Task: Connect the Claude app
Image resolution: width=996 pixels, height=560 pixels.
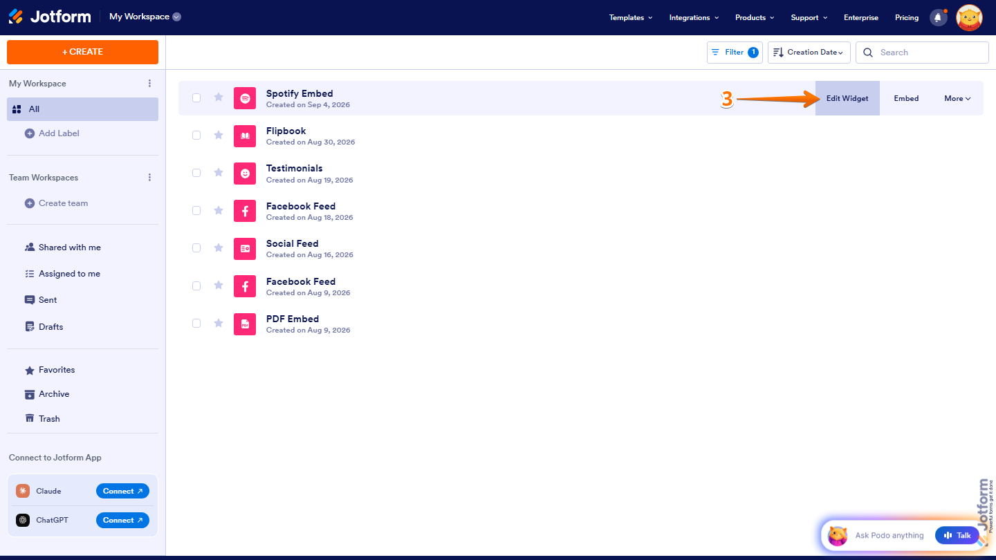Action: coord(122,491)
